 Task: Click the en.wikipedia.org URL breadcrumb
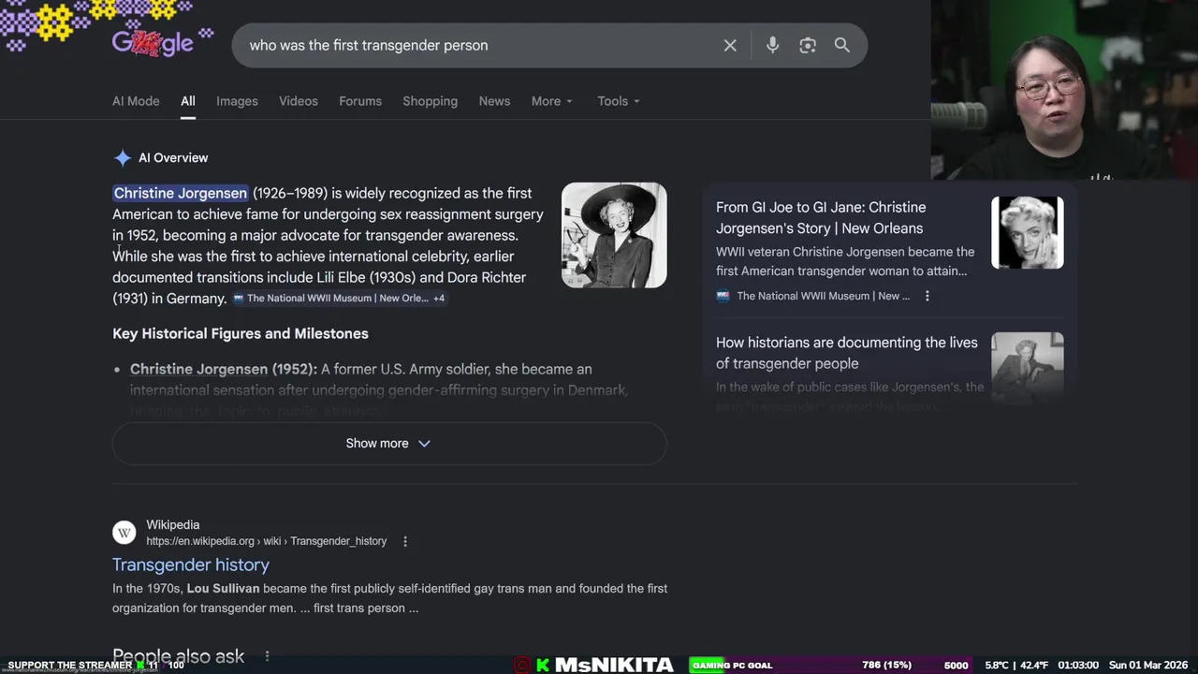(x=266, y=541)
